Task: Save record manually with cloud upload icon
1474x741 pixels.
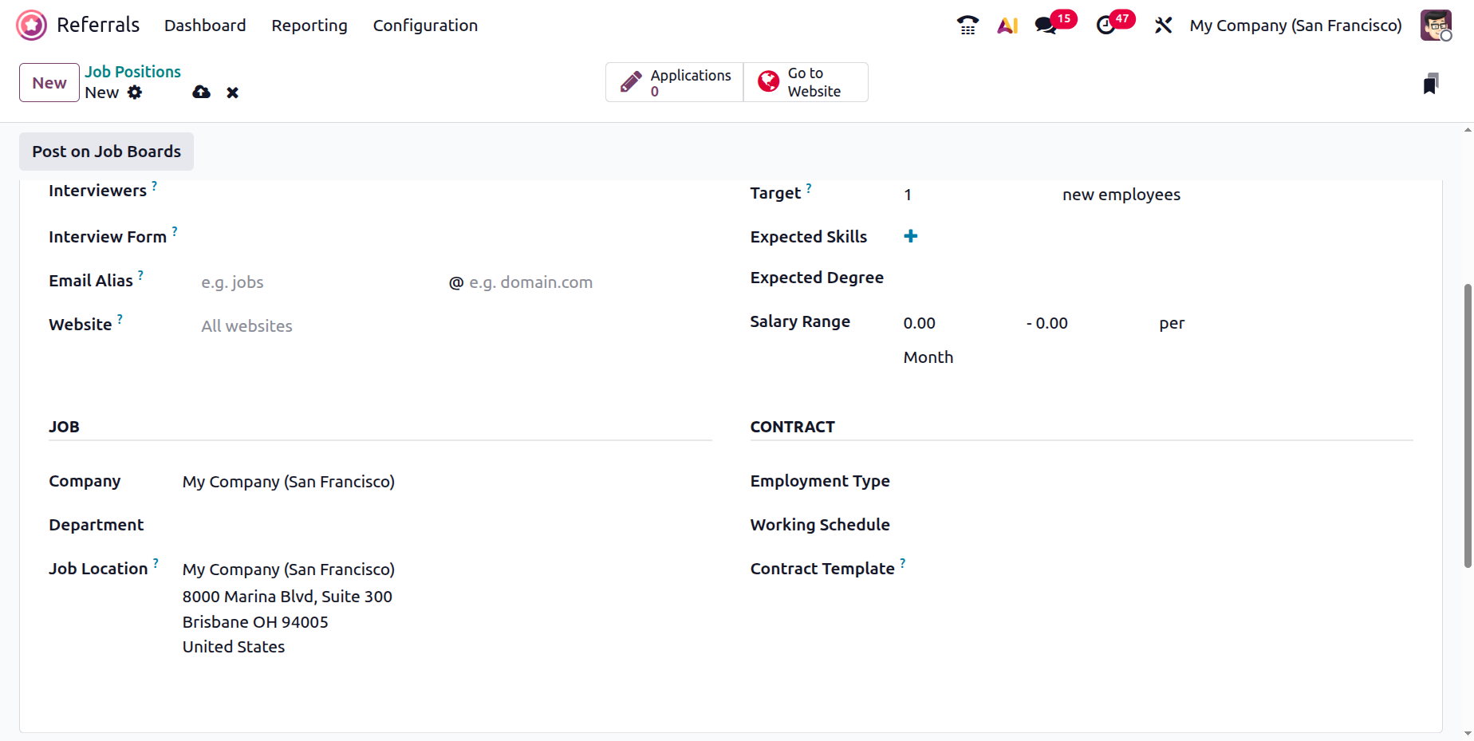Action: tap(201, 93)
